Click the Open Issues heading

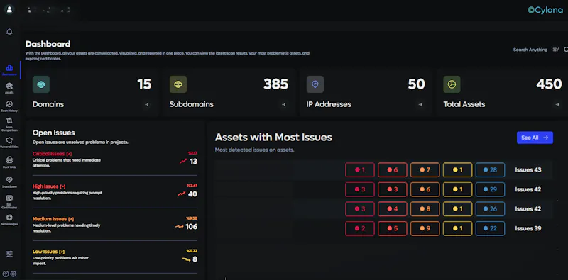pos(54,133)
